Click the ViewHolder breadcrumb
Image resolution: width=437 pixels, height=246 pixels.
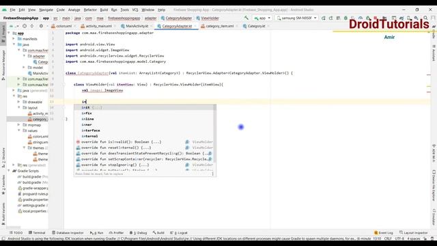(x=208, y=18)
